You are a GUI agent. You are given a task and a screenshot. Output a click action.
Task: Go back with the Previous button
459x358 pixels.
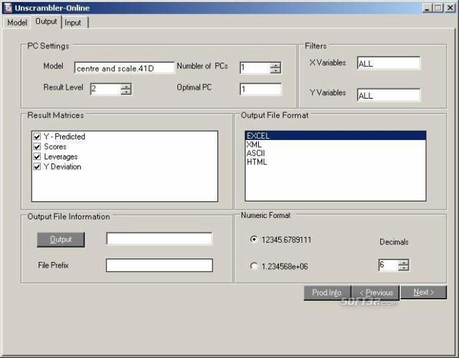375,292
